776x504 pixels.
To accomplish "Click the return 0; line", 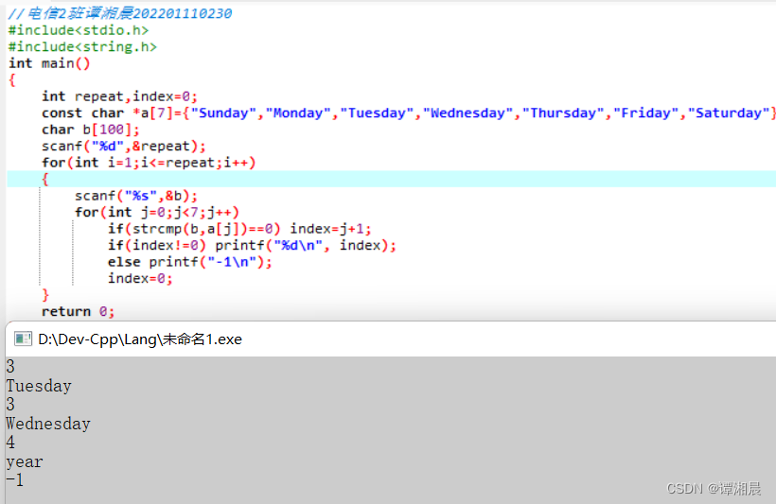I will [x=79, y=312].
